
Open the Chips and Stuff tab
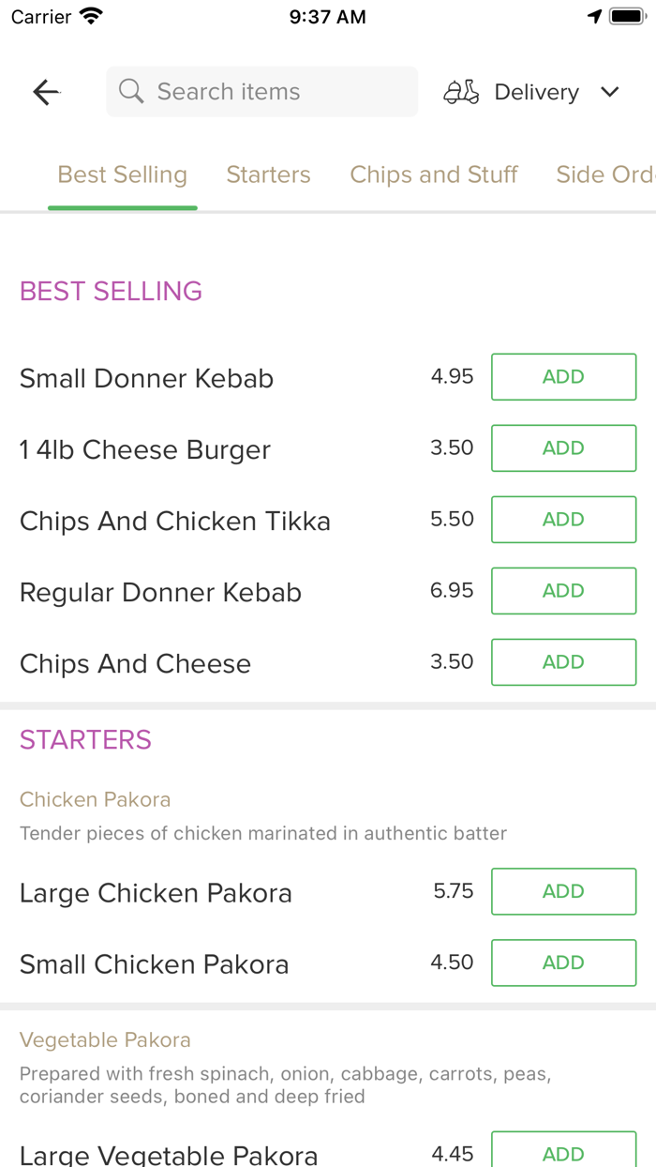434,175
